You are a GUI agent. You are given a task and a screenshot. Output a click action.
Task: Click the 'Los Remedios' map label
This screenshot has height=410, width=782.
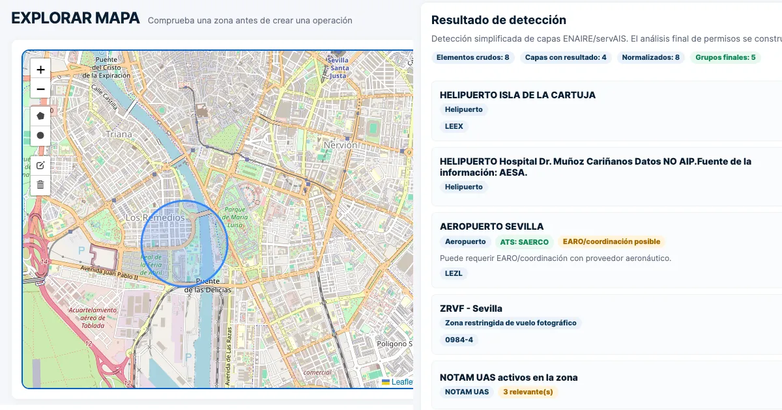pyautogui.click(x=155, y=217)
